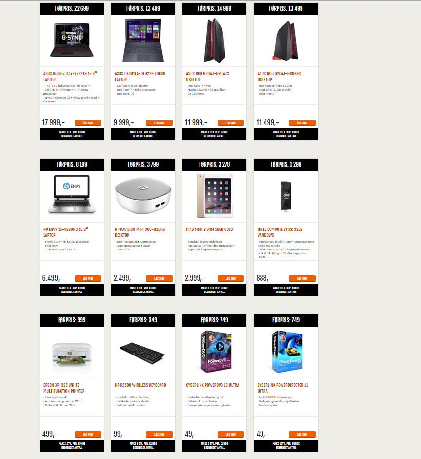Viewport: 421px width, 459px height.
Task: Open the CyberLink PowerDirector 11 Ultra title link
Action: pos(283,388)
